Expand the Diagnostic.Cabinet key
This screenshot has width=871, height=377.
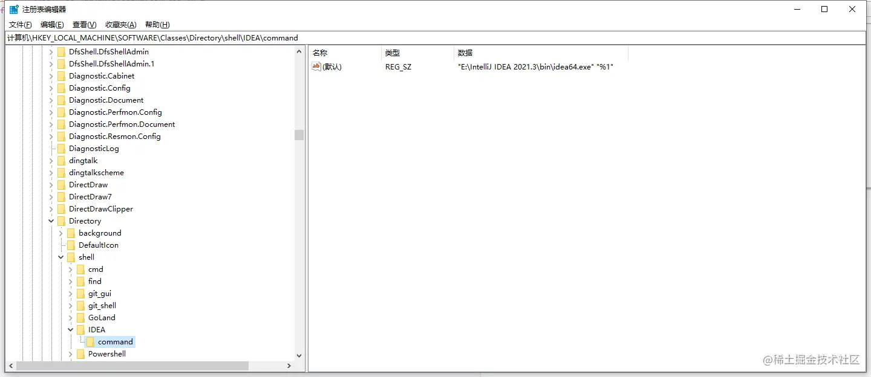(51, 76)
